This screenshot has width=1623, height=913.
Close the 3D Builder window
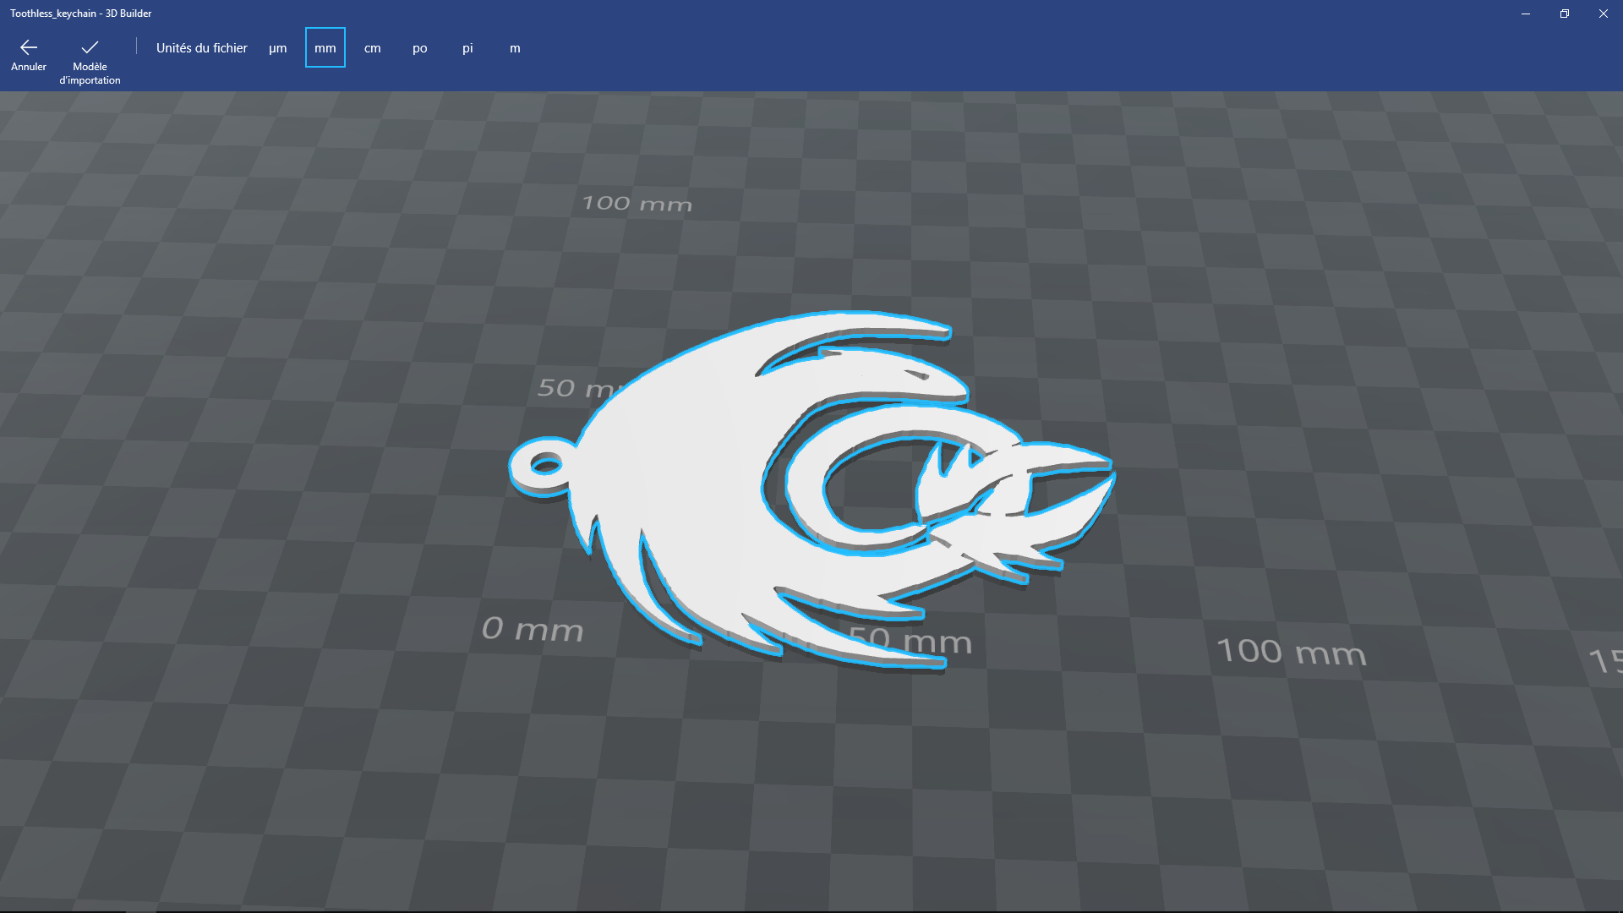(1604, 14)
